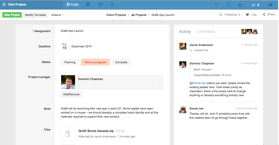Click first follower avatar beside Comments tab

click(244, 31)
